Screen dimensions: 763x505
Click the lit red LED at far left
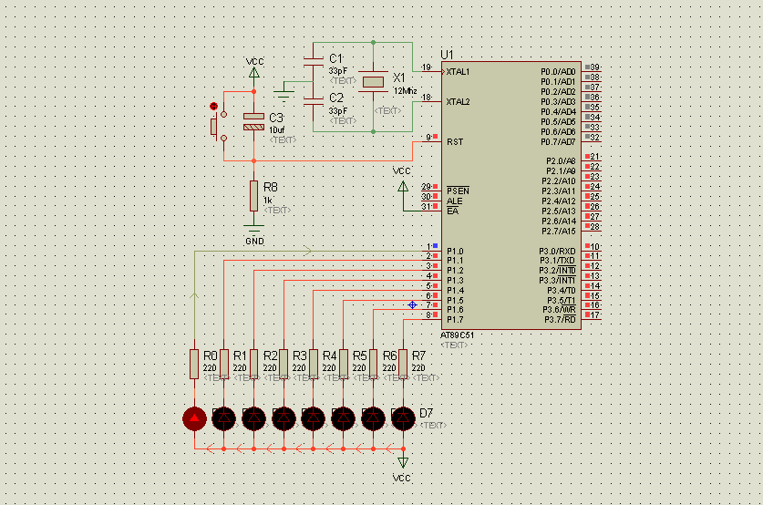194,418
